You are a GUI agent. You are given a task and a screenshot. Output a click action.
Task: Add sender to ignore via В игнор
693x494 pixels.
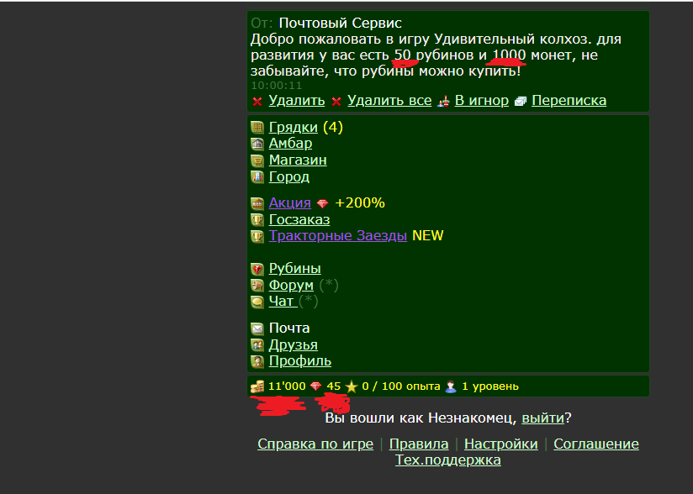pos(481,101)
